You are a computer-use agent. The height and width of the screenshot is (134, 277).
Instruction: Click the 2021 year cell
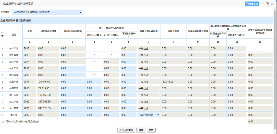(x=29, y=108)
